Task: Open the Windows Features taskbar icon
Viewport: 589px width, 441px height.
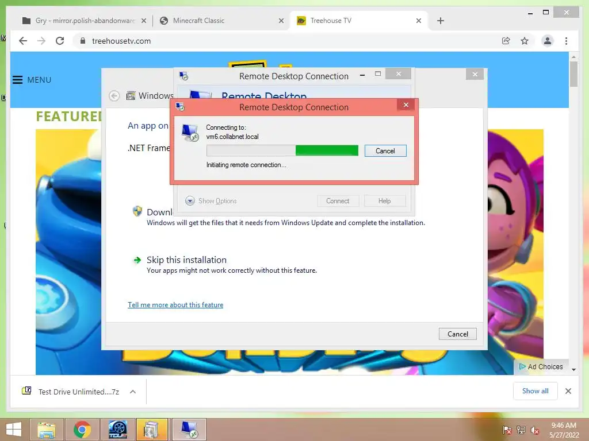Action: pos(152,430)
